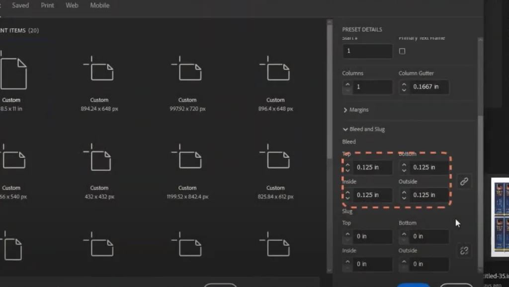This screenshot has width=509, height=287.
Task: Expand the Margins section
Action: pos(356,110)
